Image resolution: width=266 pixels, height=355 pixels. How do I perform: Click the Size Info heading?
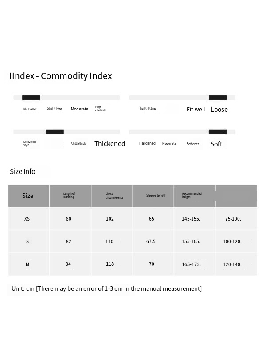coord(23,171)
